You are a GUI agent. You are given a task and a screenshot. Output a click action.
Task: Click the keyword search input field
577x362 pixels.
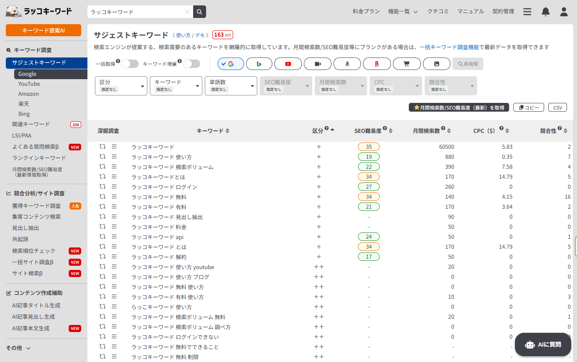(135, 12)
